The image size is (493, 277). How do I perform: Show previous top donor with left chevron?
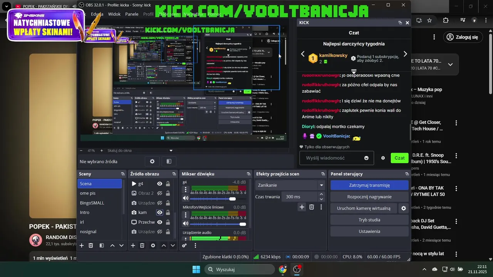303,54
